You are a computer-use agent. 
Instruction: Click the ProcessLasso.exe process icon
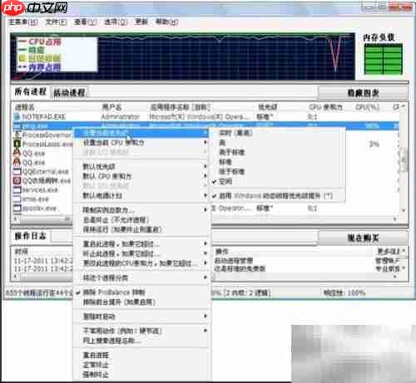[17, 144]
